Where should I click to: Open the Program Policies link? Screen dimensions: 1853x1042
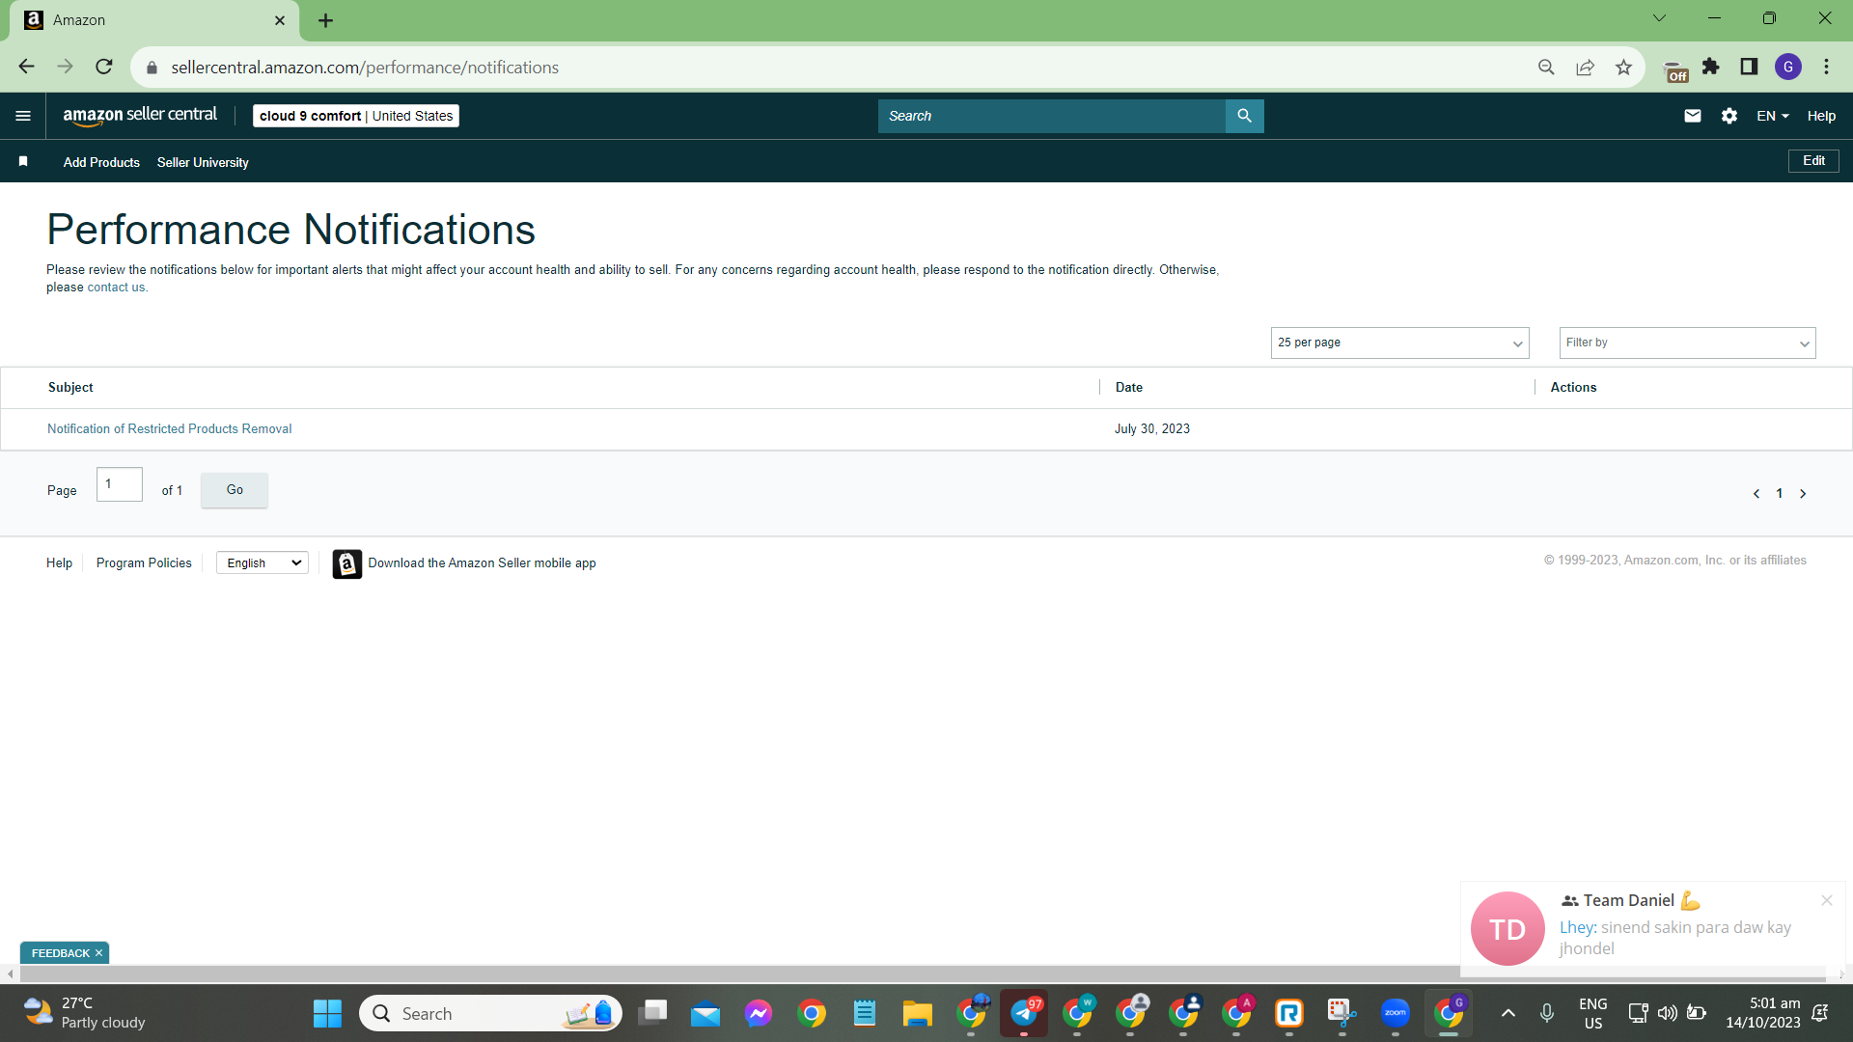144,562
